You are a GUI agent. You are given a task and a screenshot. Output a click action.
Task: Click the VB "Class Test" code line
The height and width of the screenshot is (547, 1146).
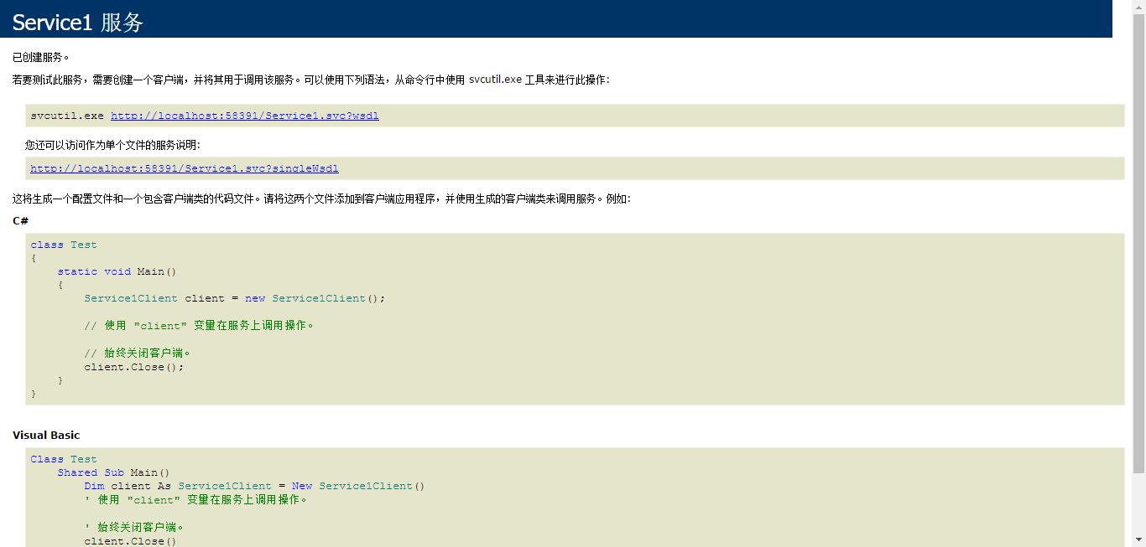tap(64, 459)
